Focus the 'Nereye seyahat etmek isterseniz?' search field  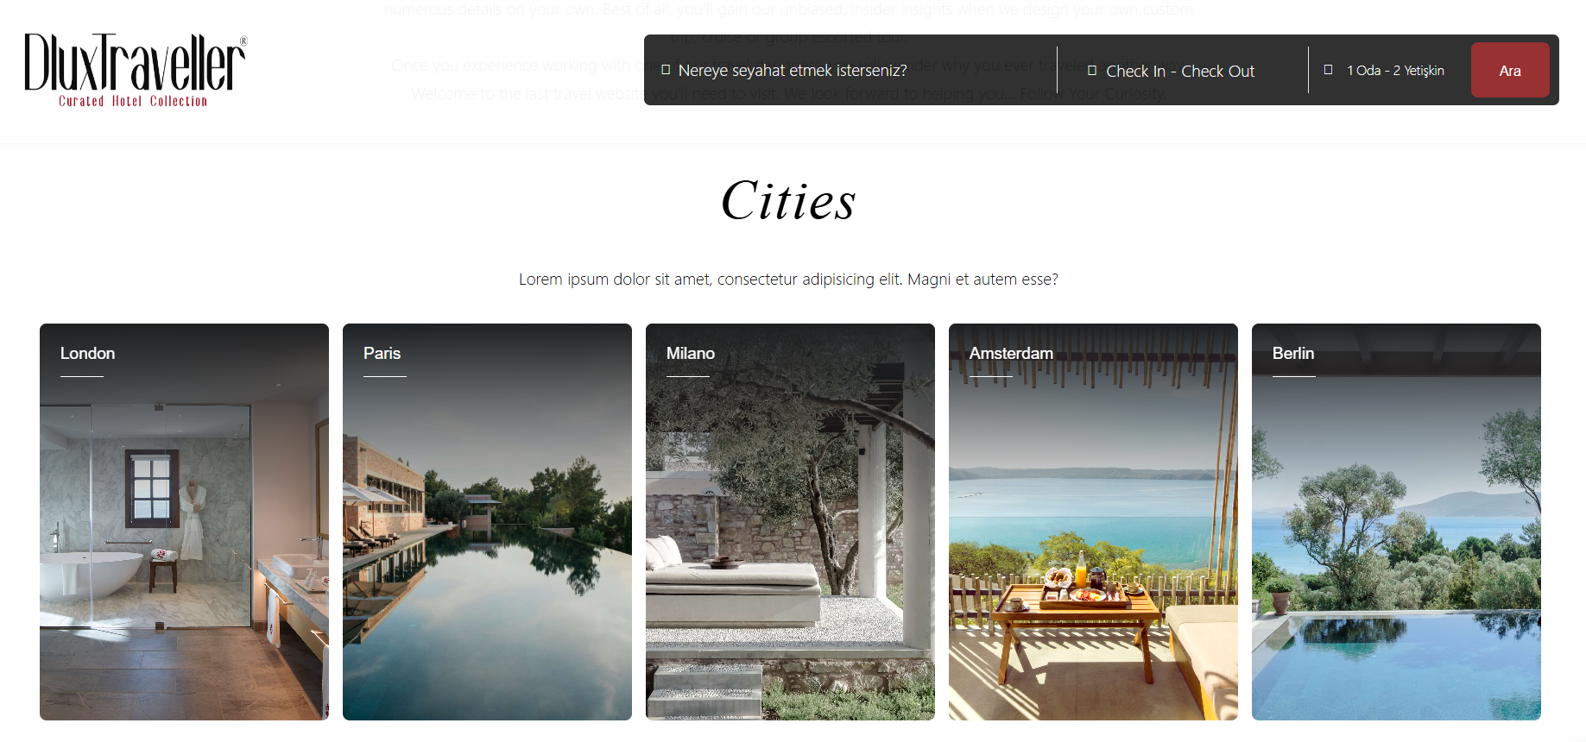tap(792, 71)
